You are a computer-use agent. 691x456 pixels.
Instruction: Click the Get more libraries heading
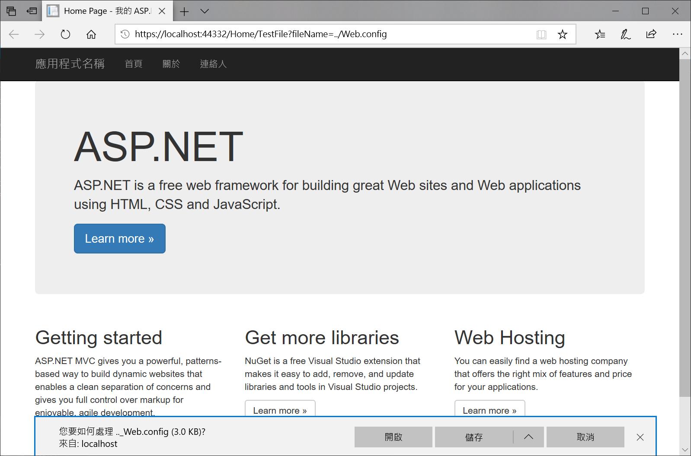(x=322, y=338)
